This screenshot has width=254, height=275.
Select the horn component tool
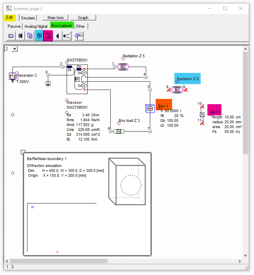[67, 35]
